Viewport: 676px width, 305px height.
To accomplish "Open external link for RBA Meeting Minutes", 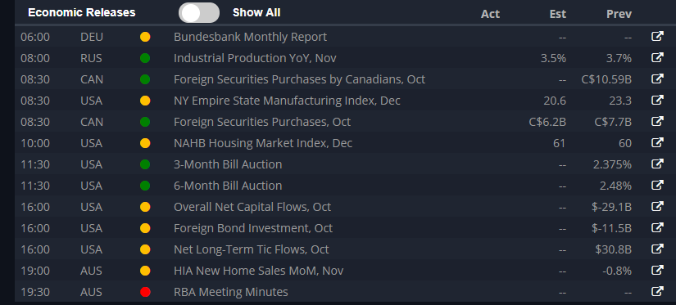I will tap(657, 292).
